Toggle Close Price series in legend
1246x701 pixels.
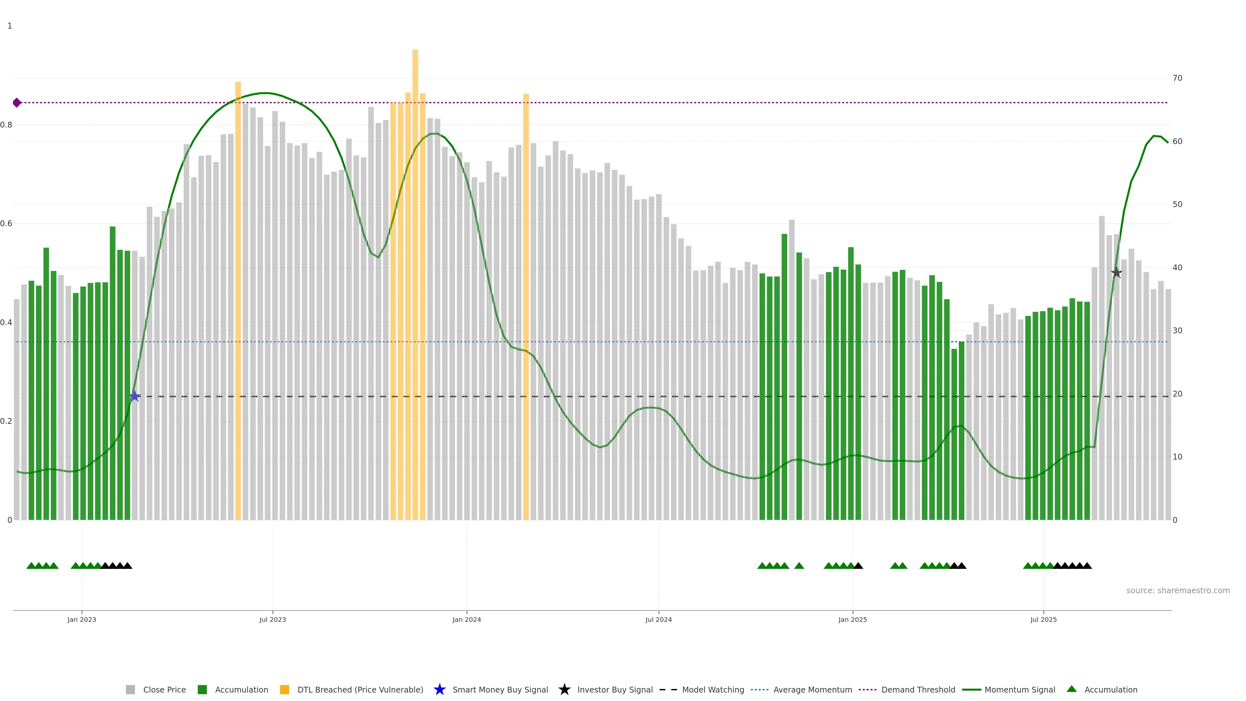[x=164, y=690]
